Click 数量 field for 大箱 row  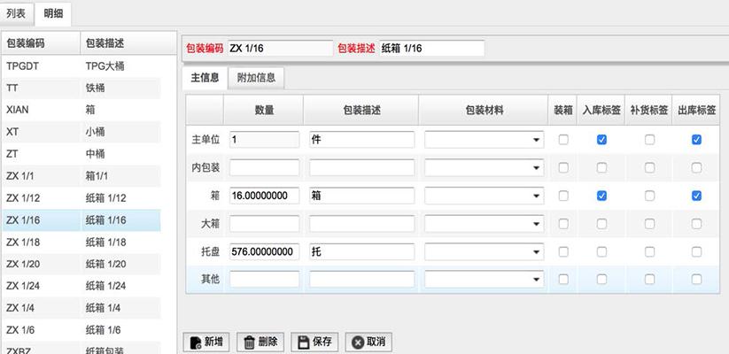[x=265, y=224]
